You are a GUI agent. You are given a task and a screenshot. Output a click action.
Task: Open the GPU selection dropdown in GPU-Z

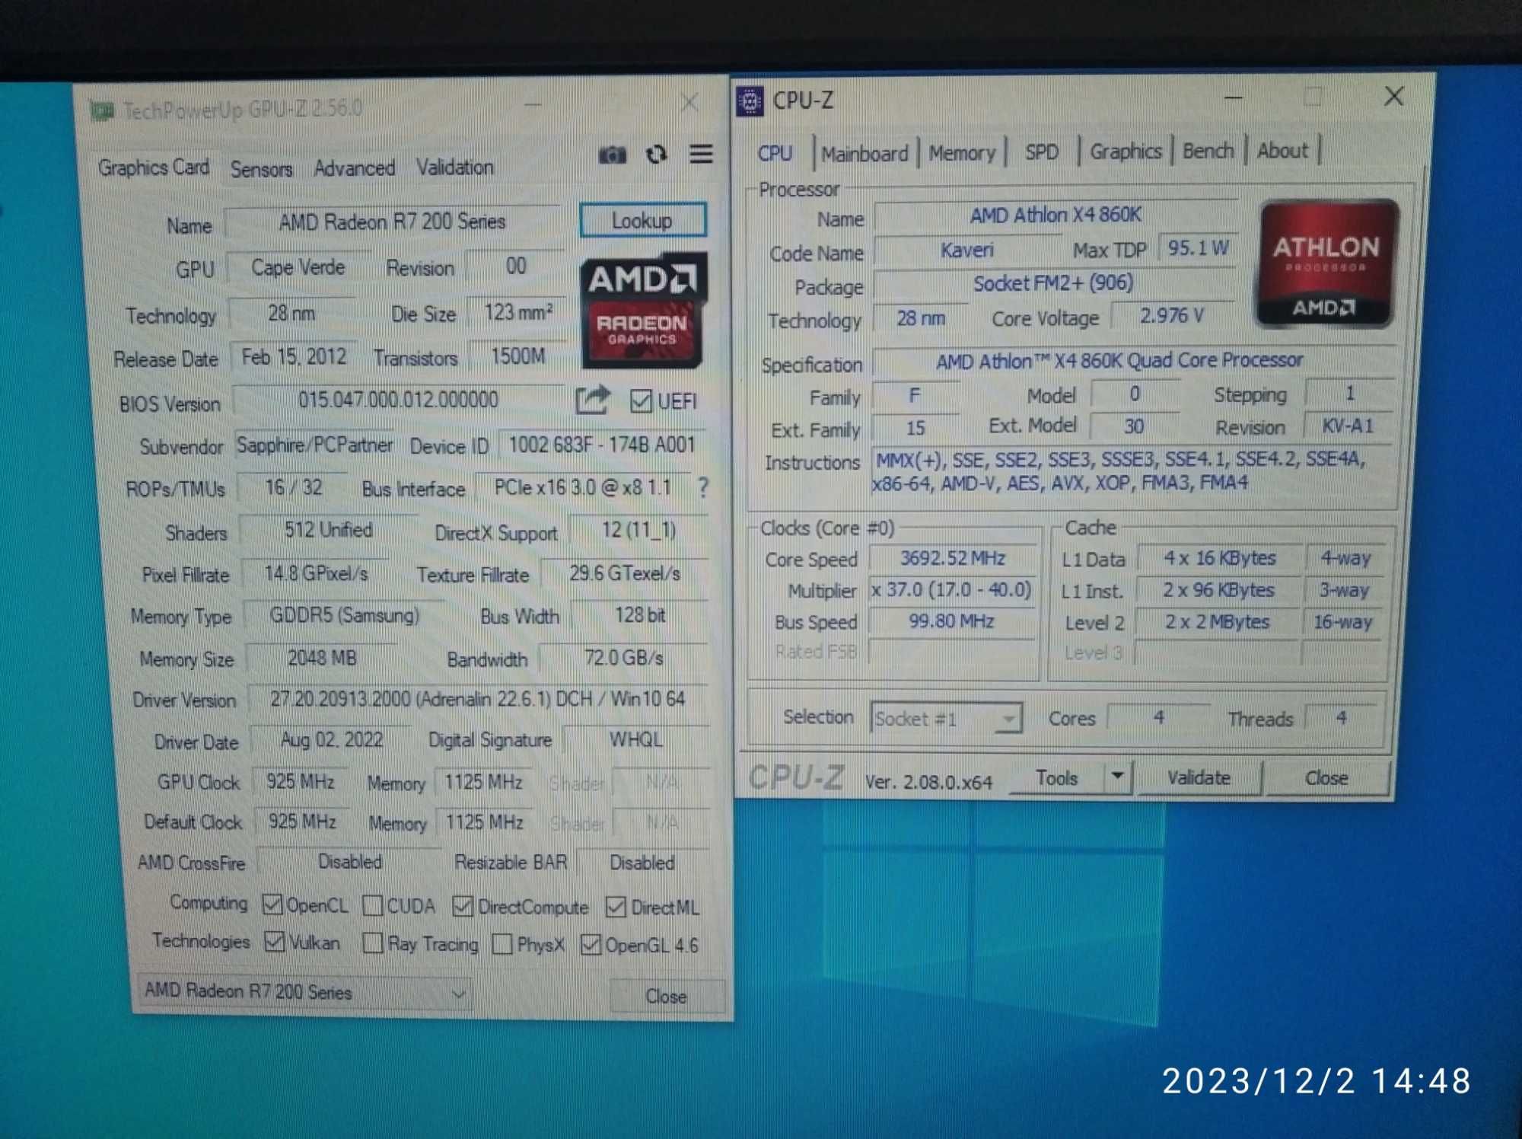[304, 992]
